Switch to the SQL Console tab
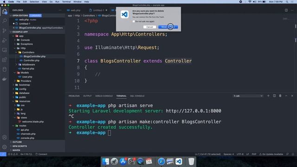This screenshot has width=297, height=167. (x=137, y=96)
